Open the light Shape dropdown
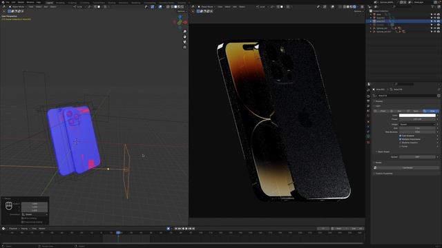 417,124
